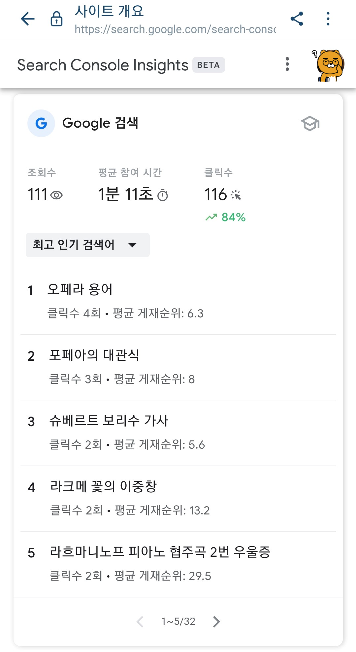Select the query 오페라 용어
The height and width of the screenshot is (652, 356).
tap(81, 289)
